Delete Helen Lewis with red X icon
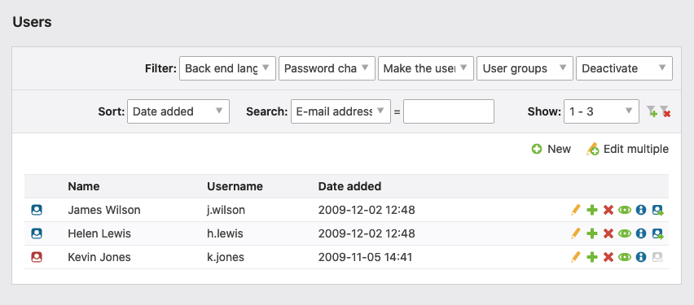694x305 pixels. click(608, 233)
